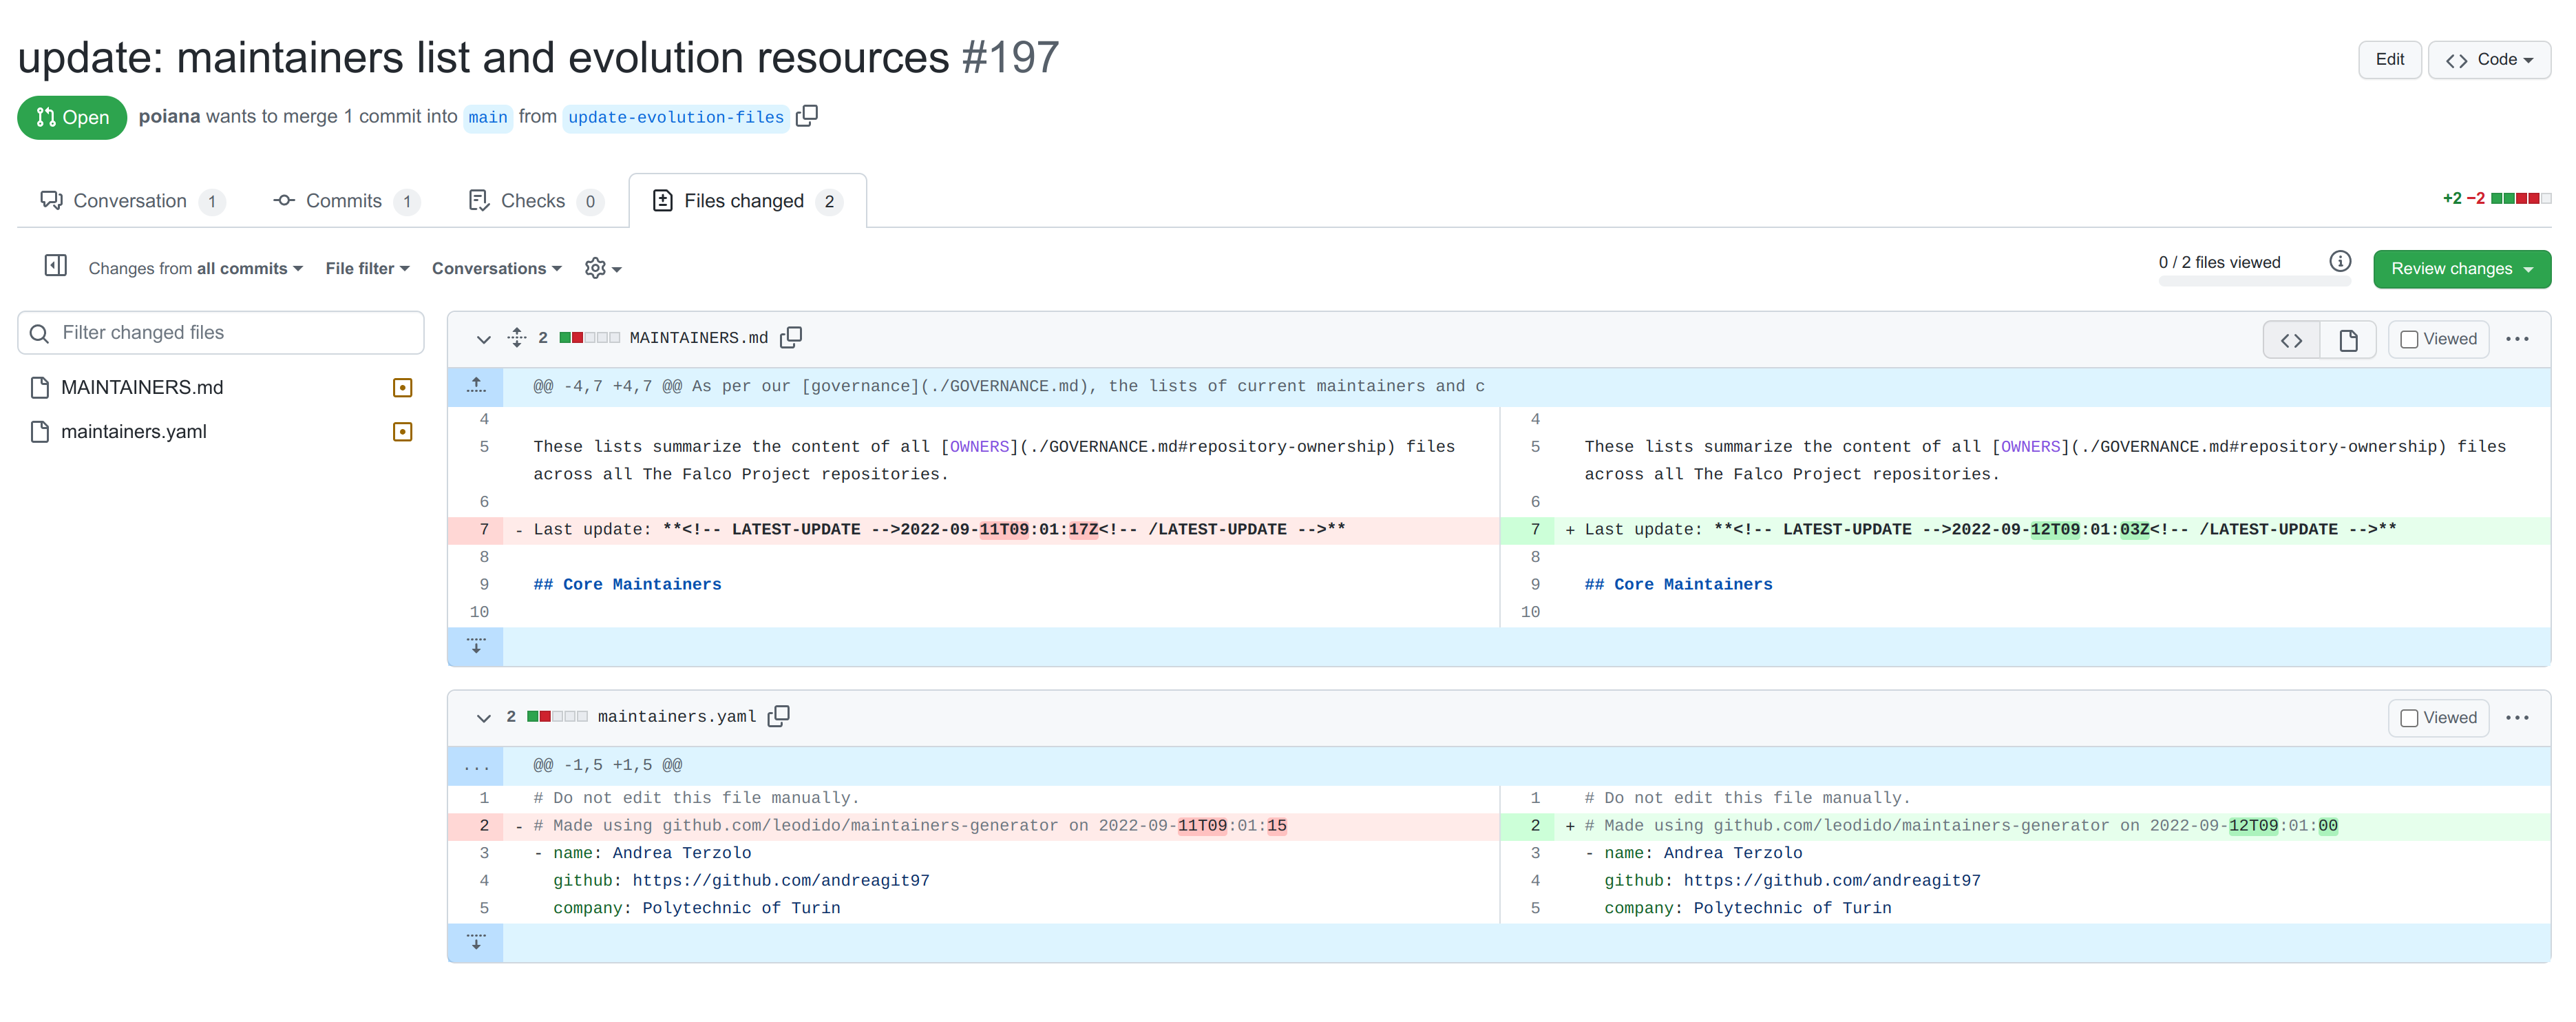
Task: Collapse the maintainers.yaml diff section
Action: [x=483, y=718]
